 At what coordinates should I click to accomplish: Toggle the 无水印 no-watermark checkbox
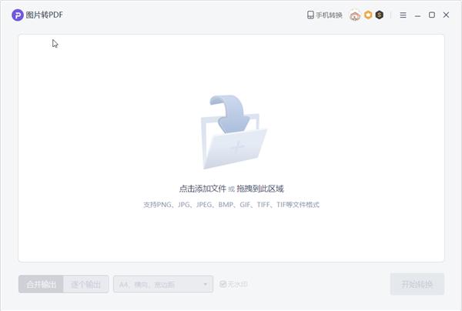(x=223, y=285)
